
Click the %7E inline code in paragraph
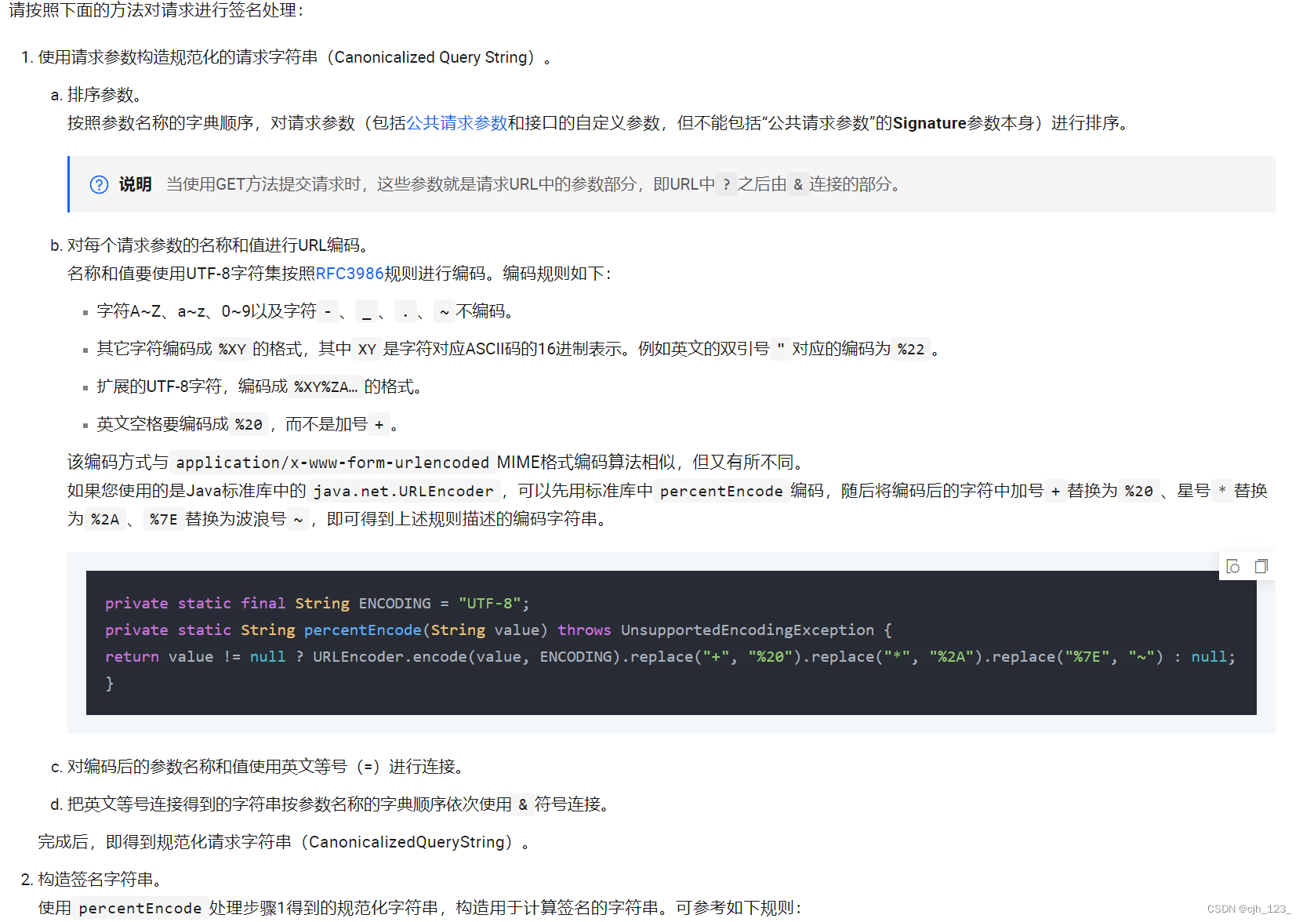pos(164,520)
